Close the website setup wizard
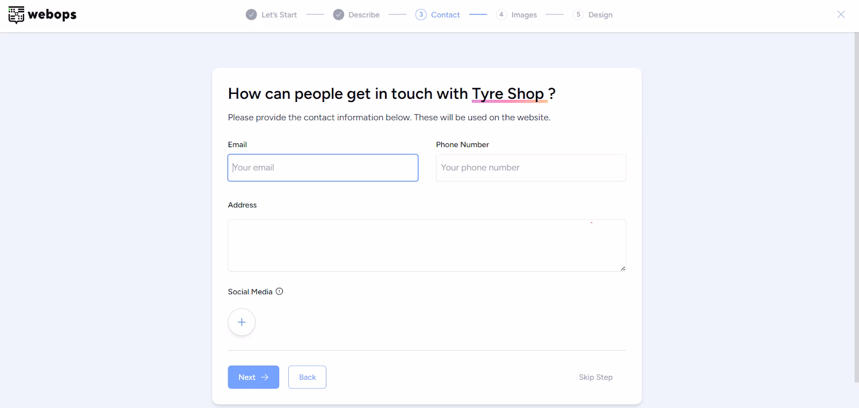Viewport: 859px width, 408px height. (841, 14)
